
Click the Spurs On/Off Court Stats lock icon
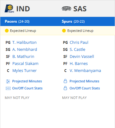point(65,88)
